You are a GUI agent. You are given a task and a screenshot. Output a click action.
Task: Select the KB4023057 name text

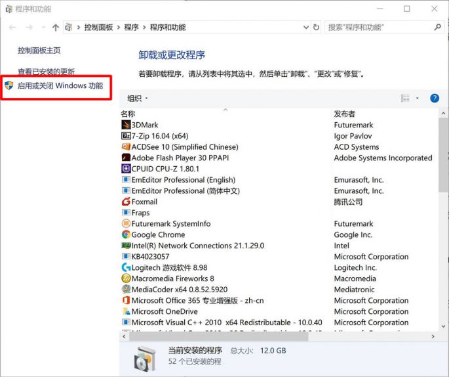coord(150,257)
